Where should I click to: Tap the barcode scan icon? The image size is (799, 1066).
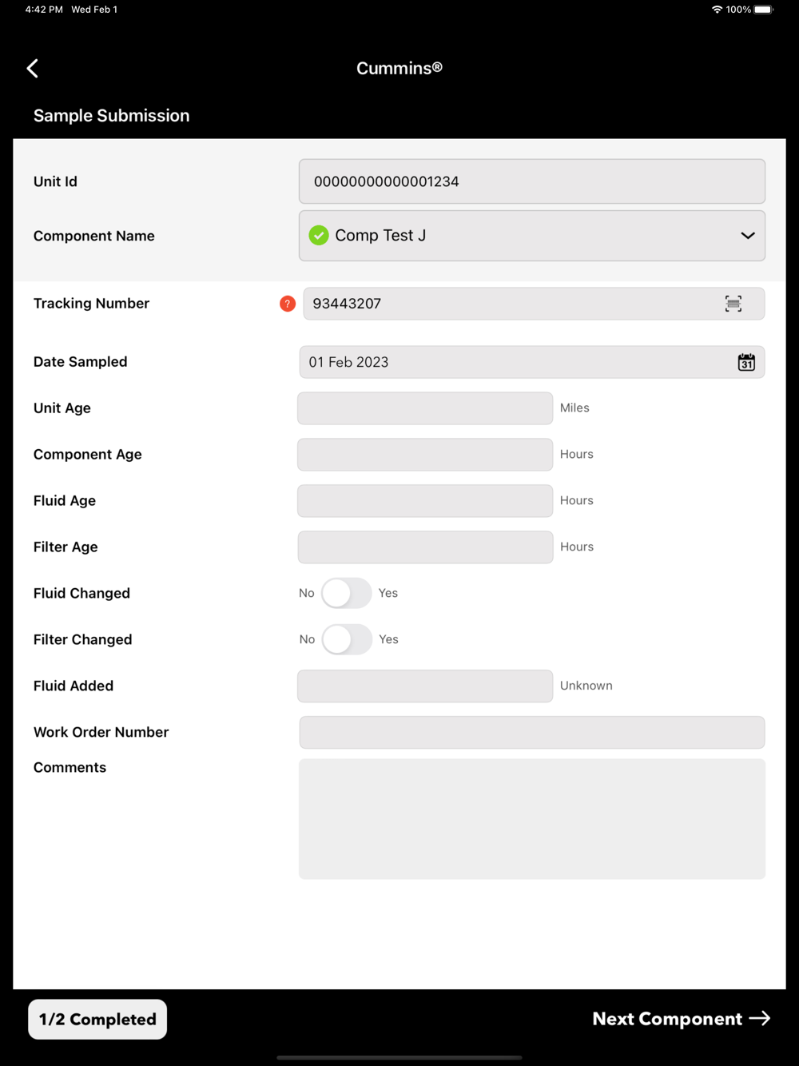point(733,304)
